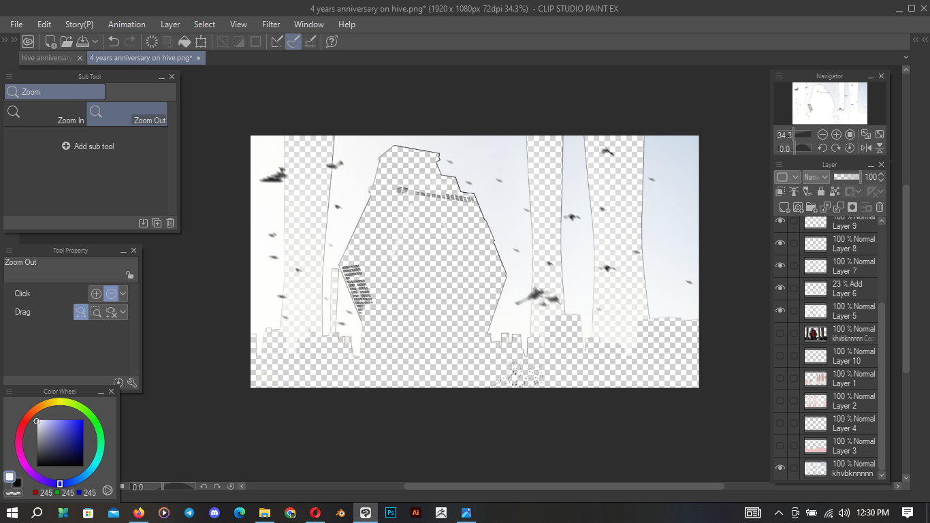Select the main foreground color swatch
Screen dimensions: 930x523
[x=10, y=477]
